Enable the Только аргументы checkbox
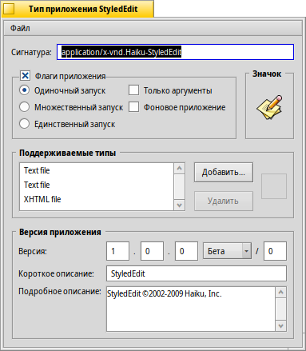Viewport: 306px width, 351px height. click(x=133, y=90)
